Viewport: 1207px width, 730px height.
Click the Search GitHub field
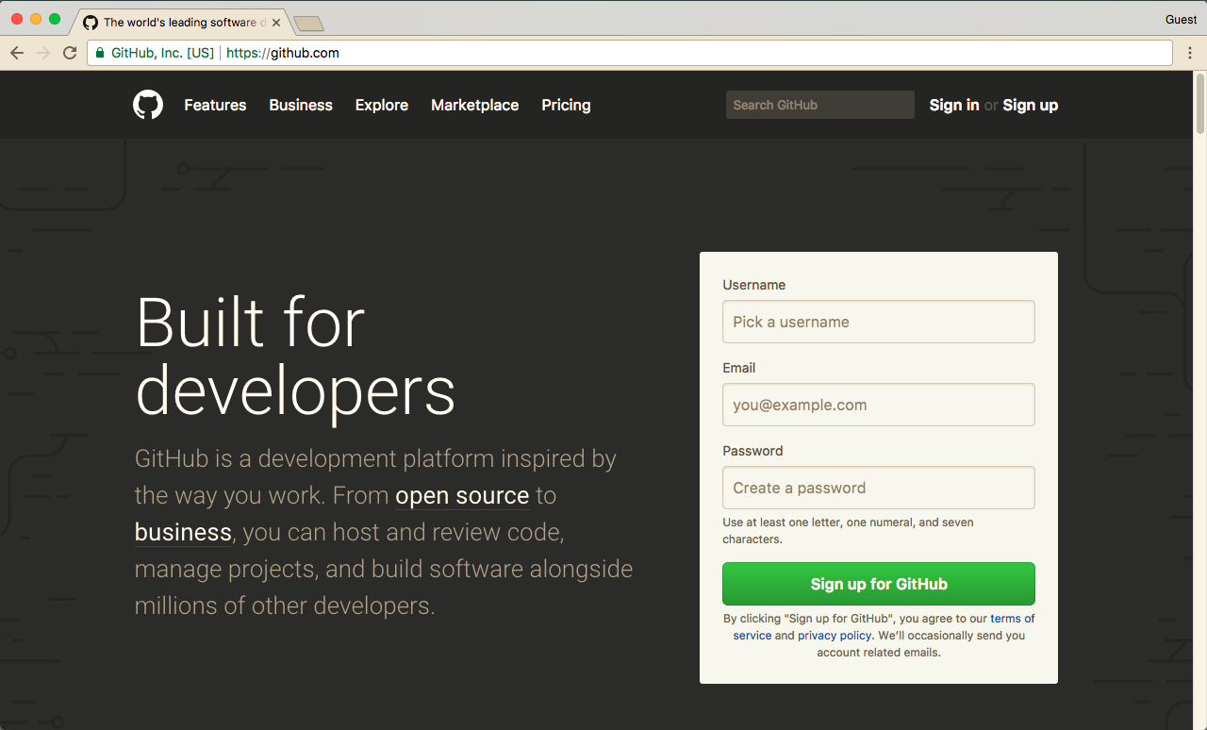click(819, 105)
